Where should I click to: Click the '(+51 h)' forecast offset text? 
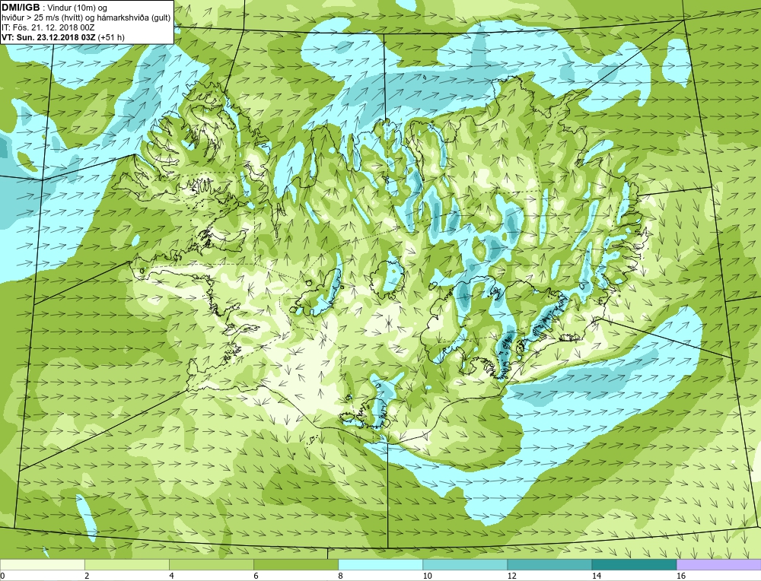coord(111,37)
